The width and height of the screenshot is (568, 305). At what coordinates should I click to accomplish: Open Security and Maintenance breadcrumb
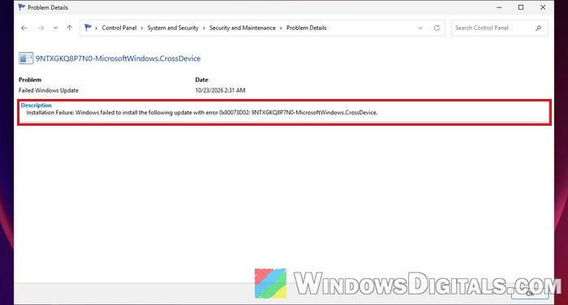coord(243,28)
